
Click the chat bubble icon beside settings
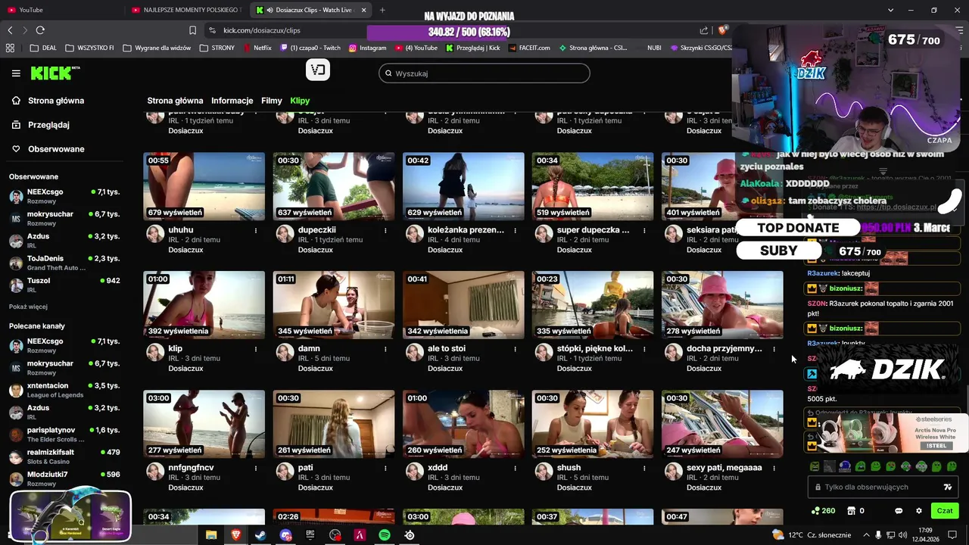click(899, 511)
